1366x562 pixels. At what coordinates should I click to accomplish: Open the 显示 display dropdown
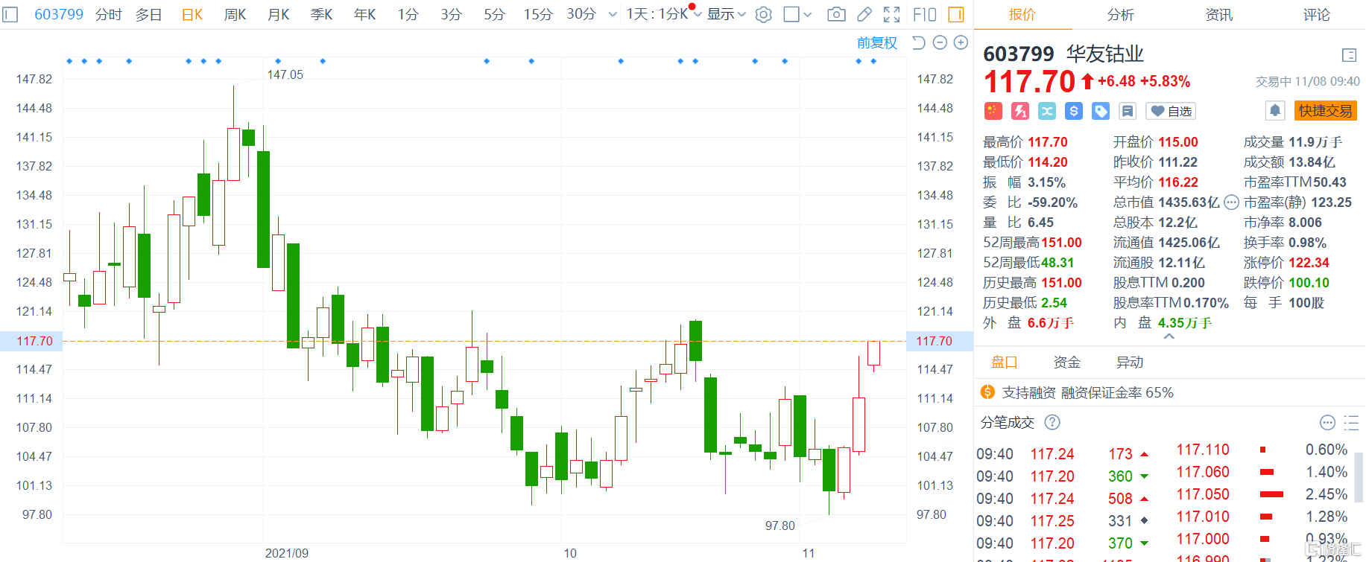(x=727, y=14)
